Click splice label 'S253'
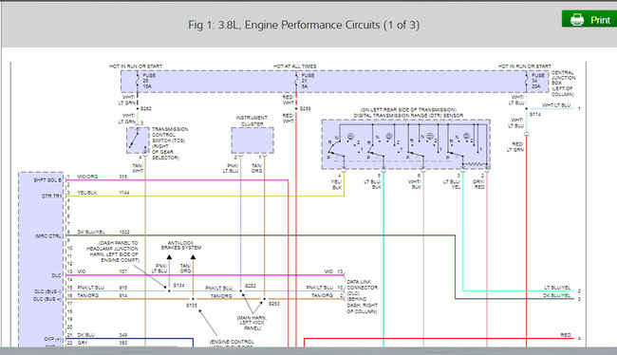Viewport: 617px width, 355px height. point(274,304)
